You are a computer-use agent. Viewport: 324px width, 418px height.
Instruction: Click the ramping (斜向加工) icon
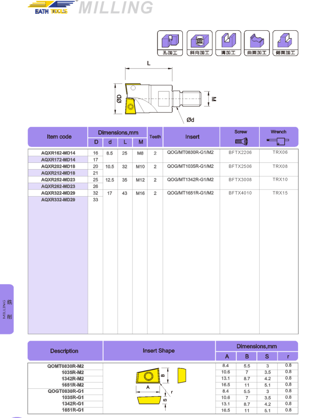click(x=199, y=43)
